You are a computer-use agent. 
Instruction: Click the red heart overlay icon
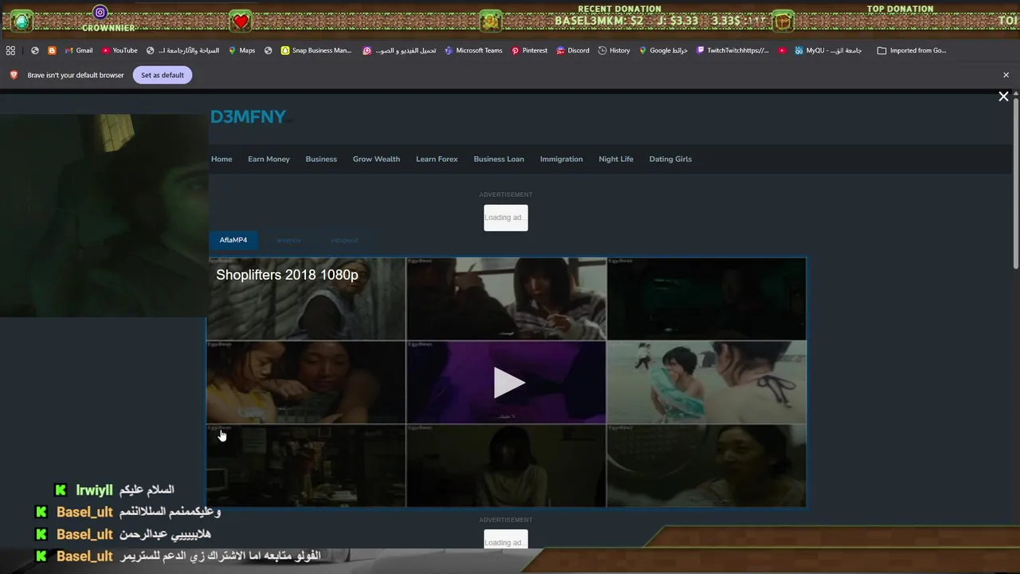coord(241,22)
